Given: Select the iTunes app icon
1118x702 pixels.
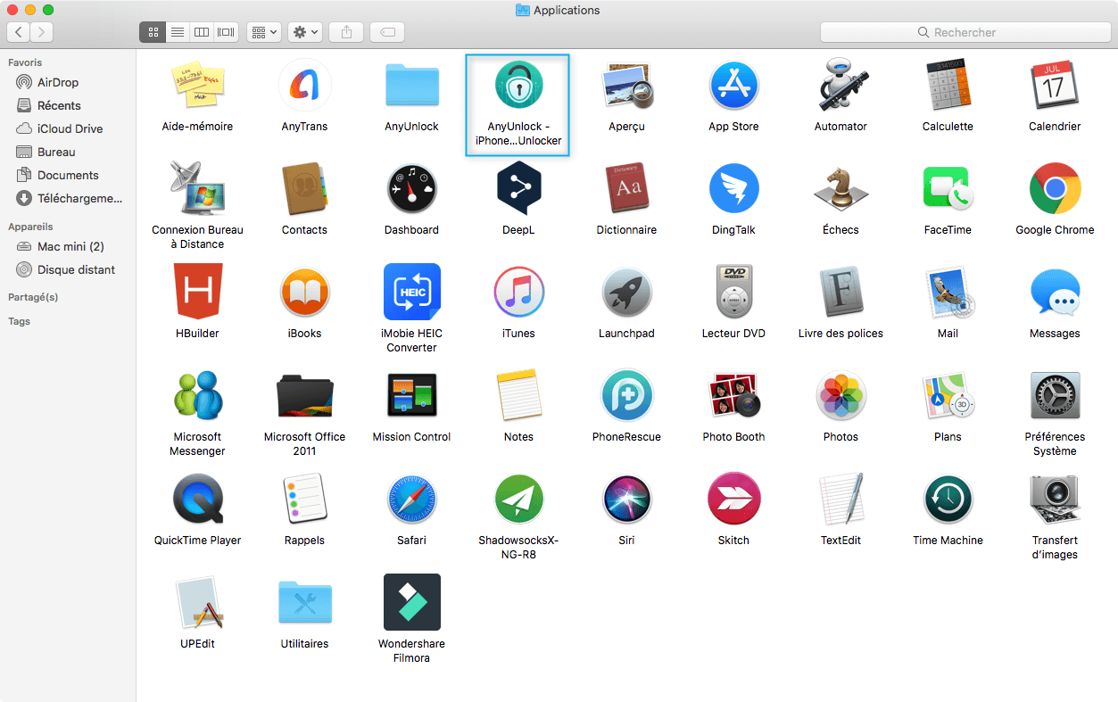Looking at the screenshot, I should tap(518, 292).
